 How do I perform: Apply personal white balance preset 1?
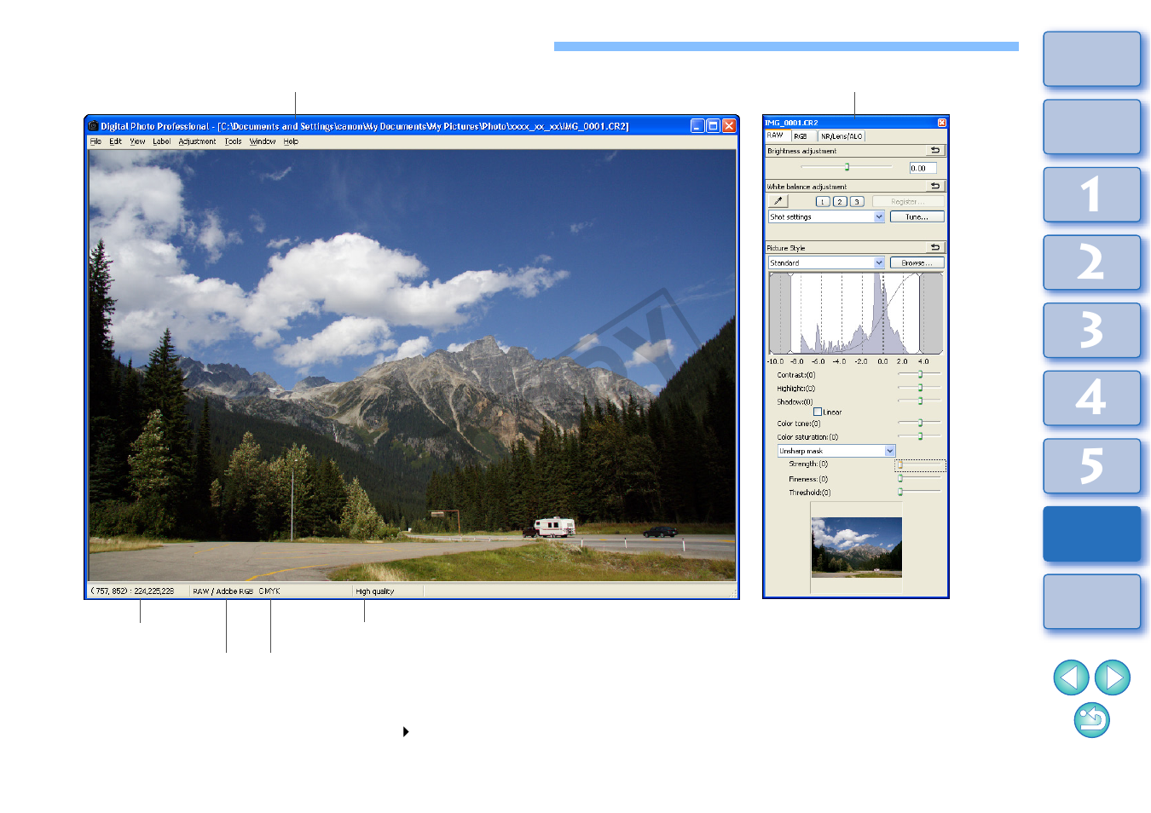pyautogui.click(x=823, y=202)
